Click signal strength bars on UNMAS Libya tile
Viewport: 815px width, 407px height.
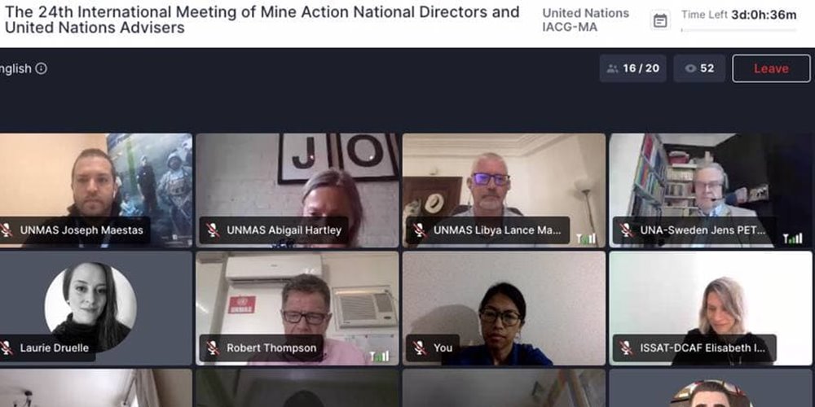[586, 239]
